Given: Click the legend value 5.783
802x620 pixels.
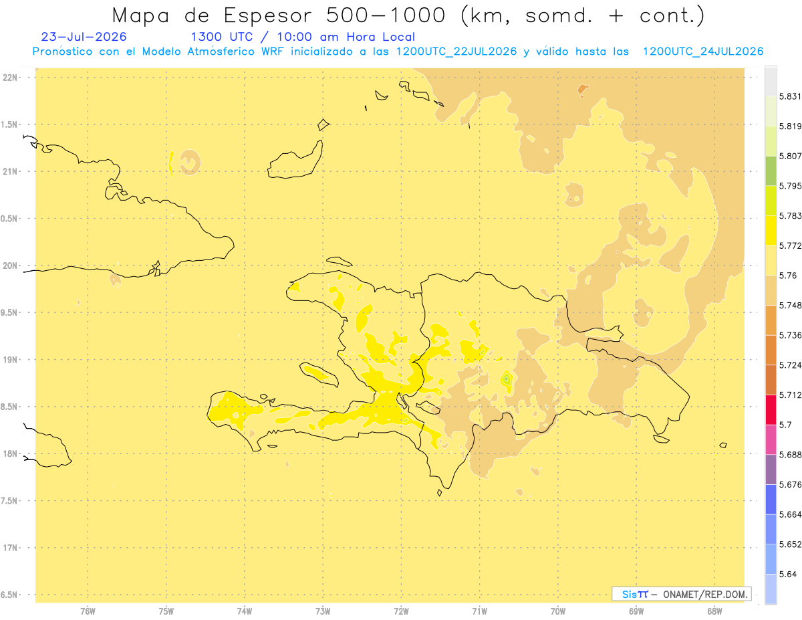Looking at the screenshot, I should point(791,215).
